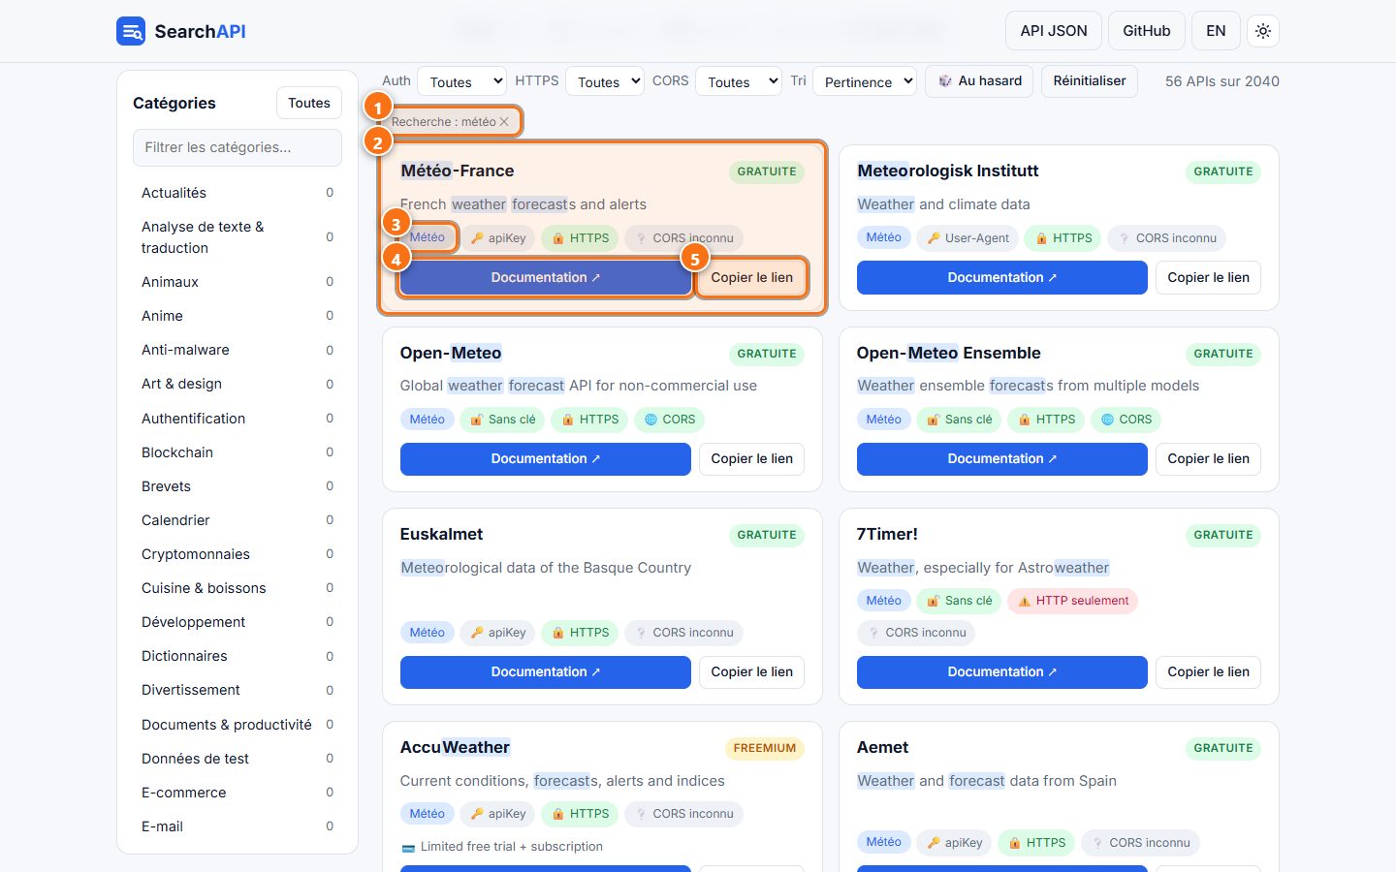The height and width of the screenshot is (872, 1396).
Task: Open the Tri sort dropdown set to Pertinence
Action: (865, 82)
